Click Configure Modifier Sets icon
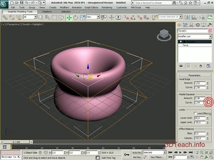Viewport: 214px width, 160px height. click(208, 66)
